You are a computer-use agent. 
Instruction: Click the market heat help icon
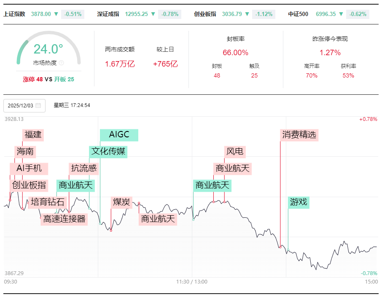(x=61, y=63)
